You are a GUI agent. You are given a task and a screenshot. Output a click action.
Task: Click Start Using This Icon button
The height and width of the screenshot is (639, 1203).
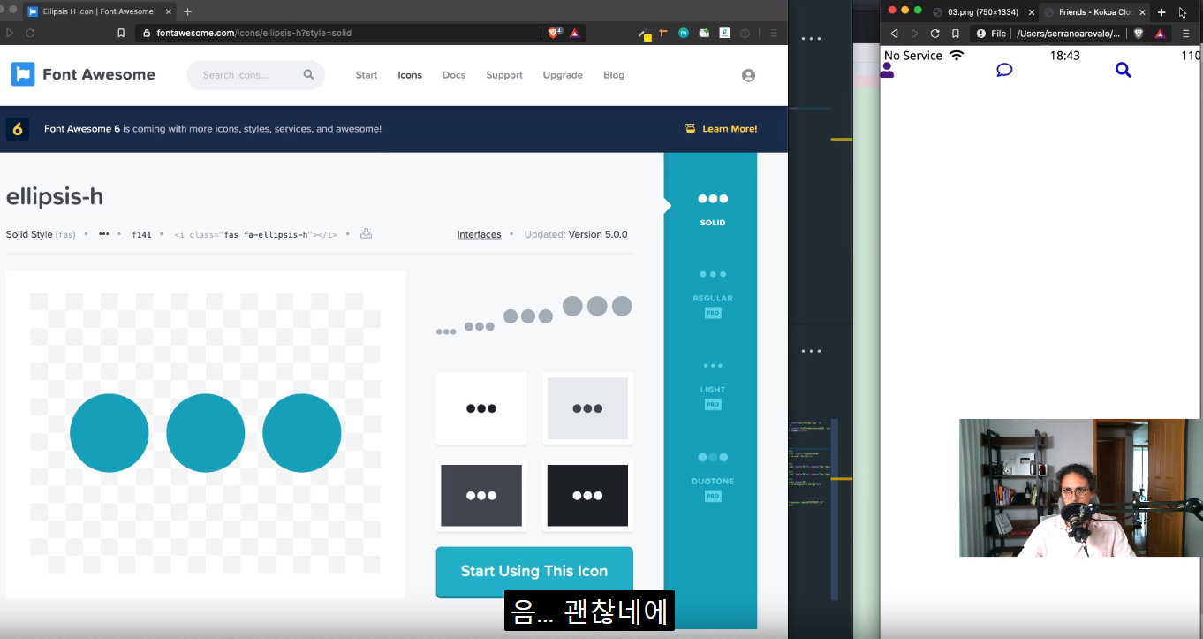coord(534,571)
